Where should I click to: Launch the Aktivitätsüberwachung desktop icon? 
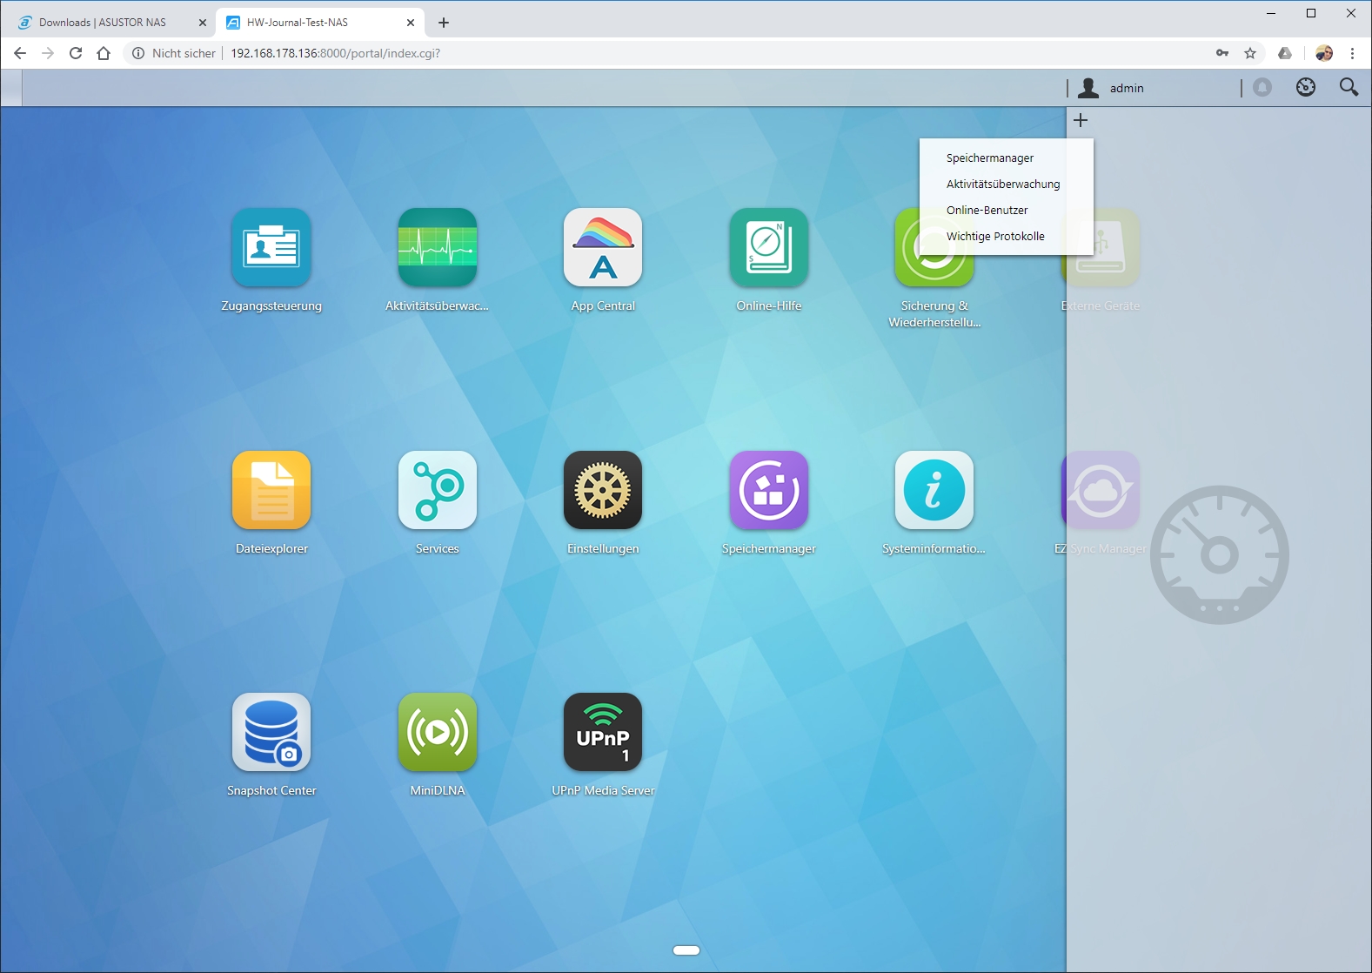tap(438, 247)
